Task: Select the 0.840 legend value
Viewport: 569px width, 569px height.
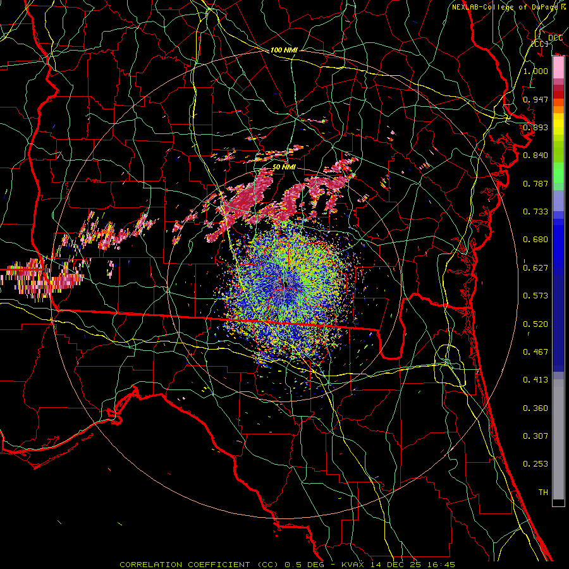Action: [x=535, y=156]
